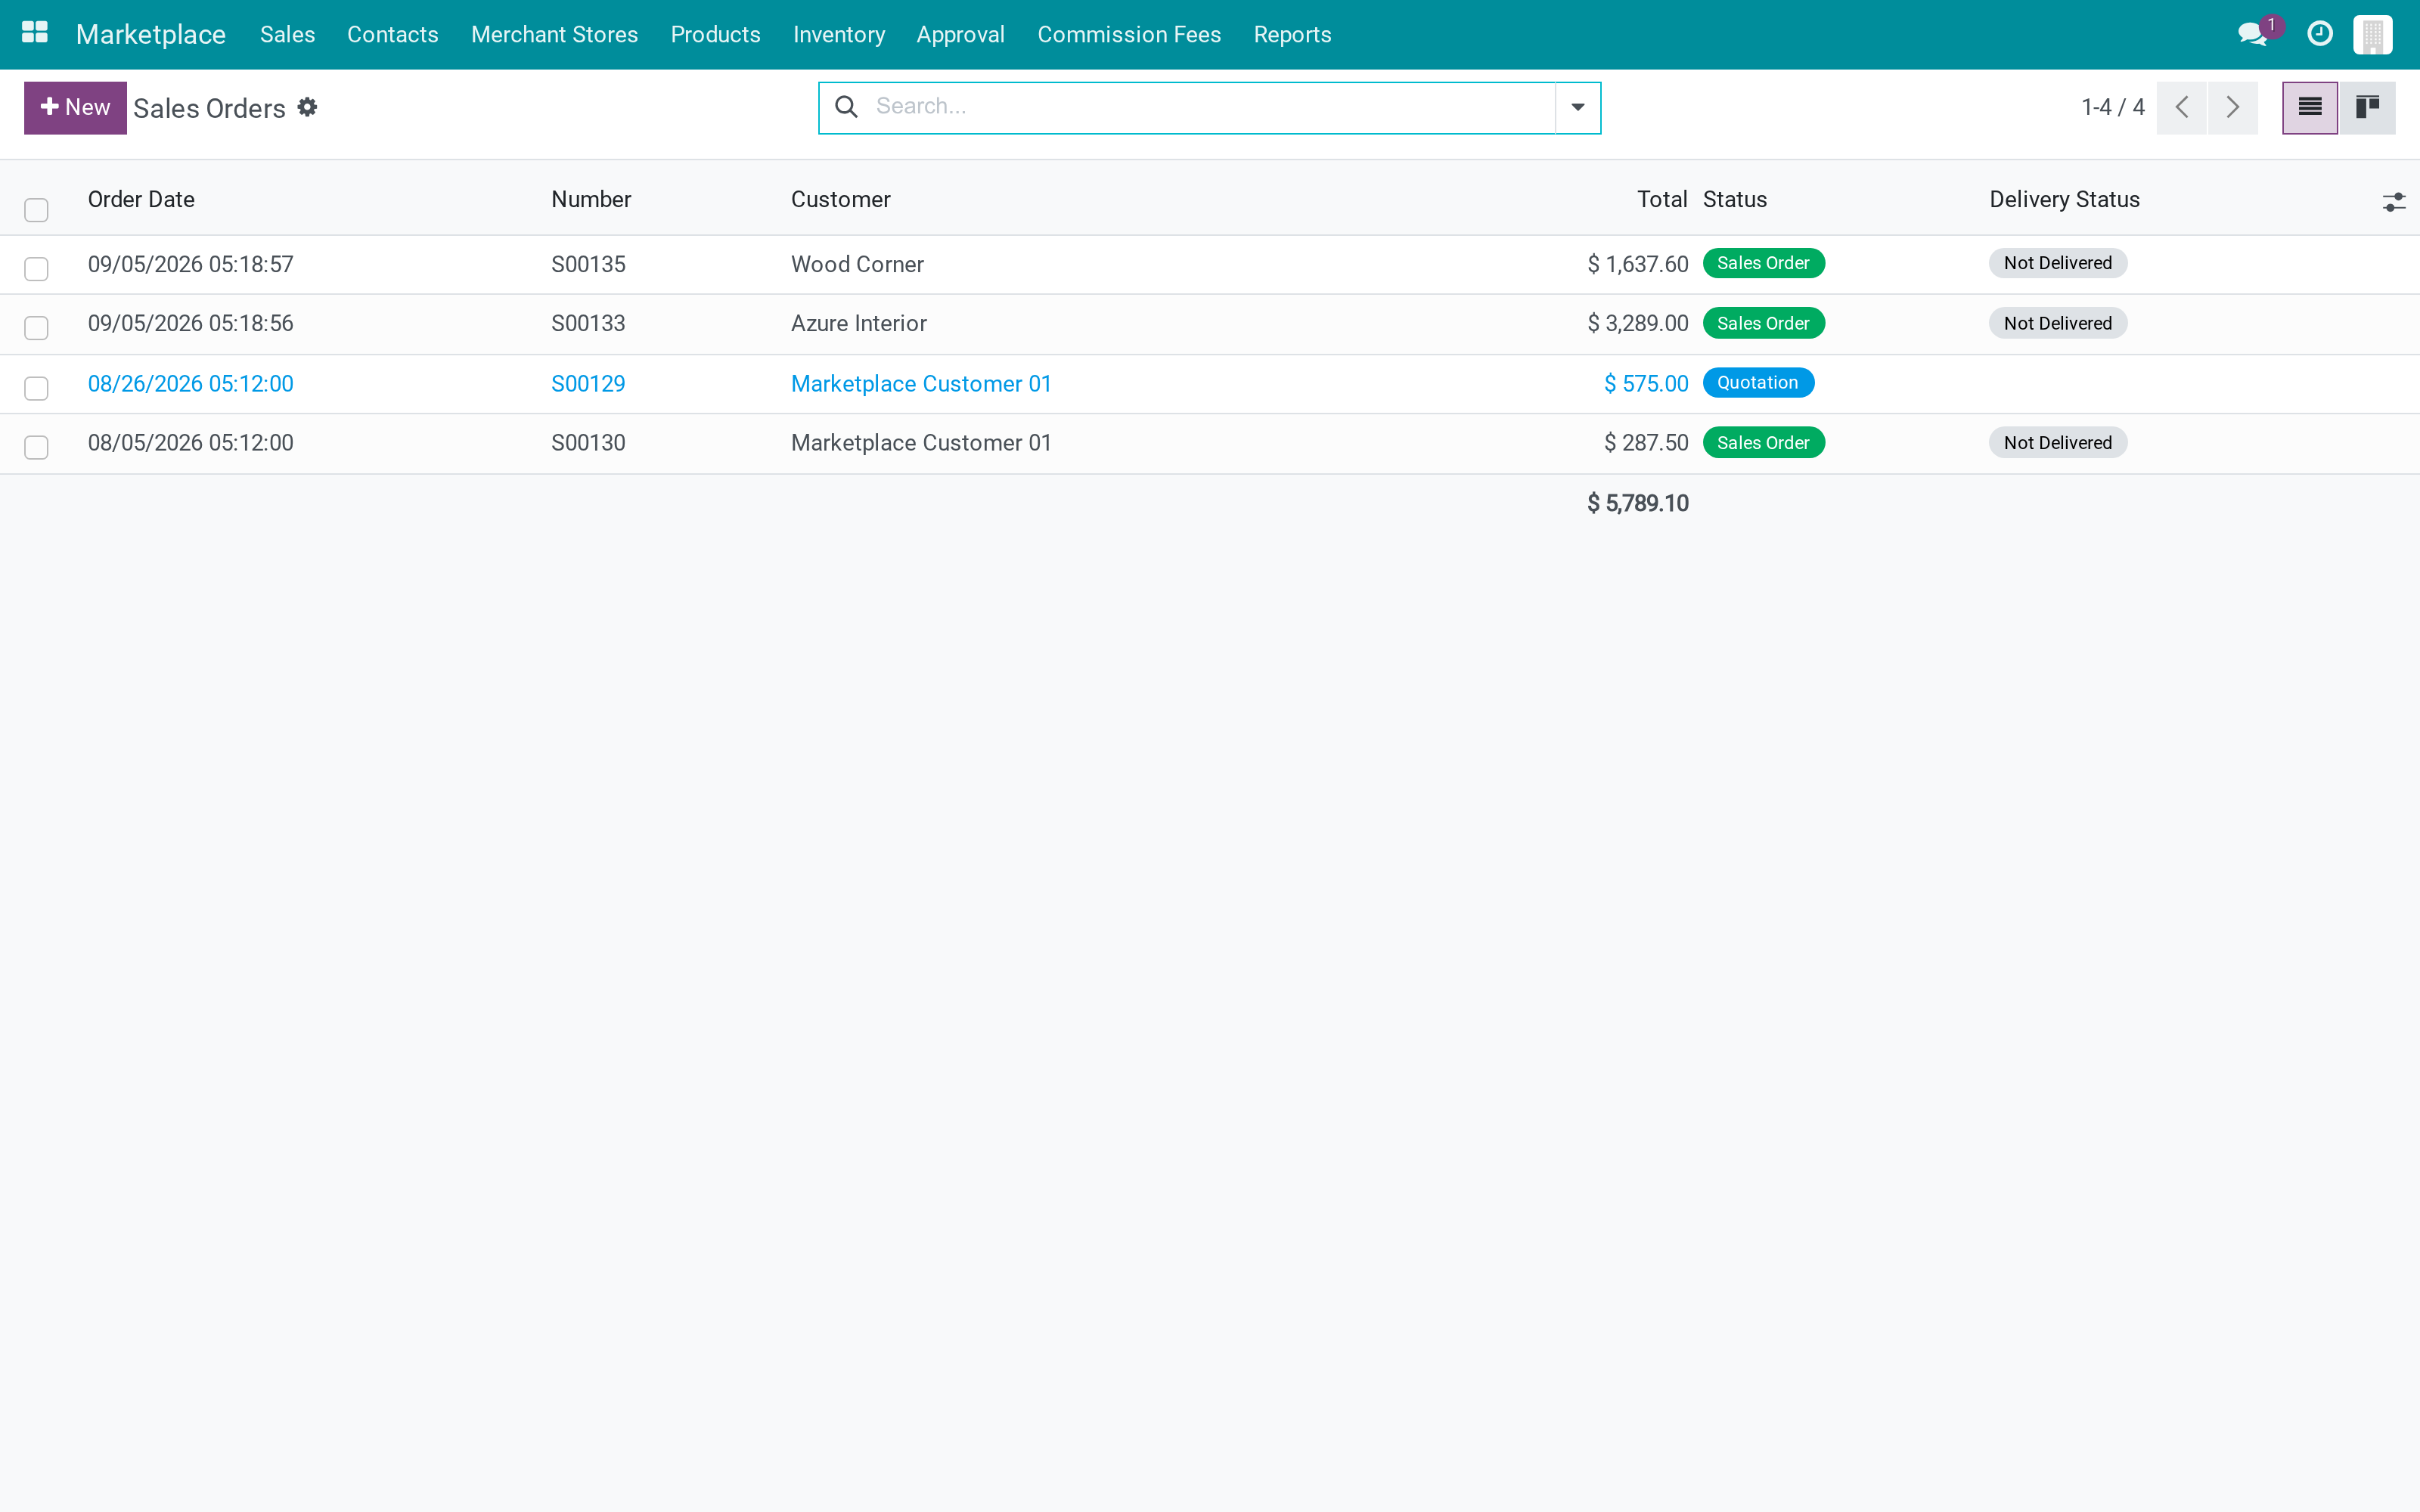Viewport: 2420px width, 1512px height.
Task: Click Marketplace Customer 01 in S00130 row
Action: tap(921, 442)
